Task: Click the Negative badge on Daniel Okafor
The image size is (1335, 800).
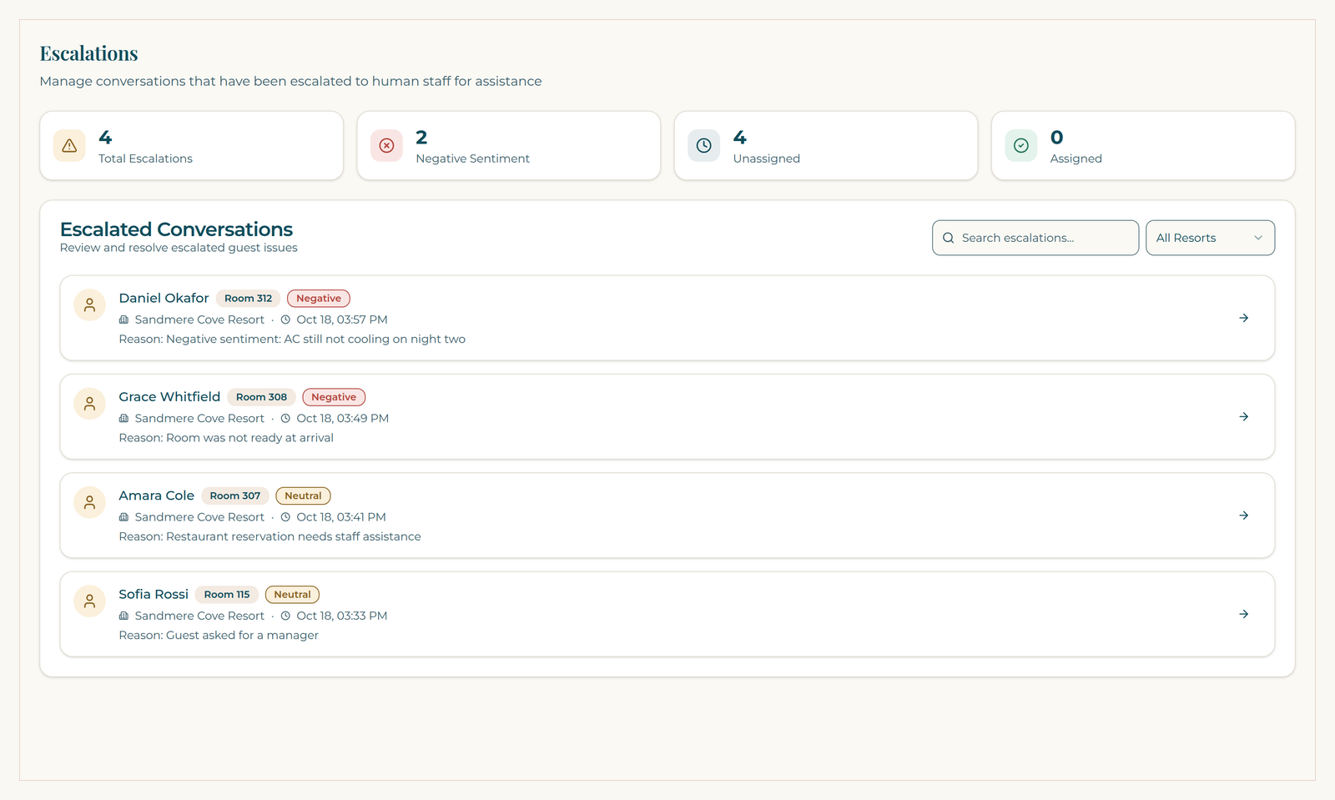Action: pos(319,299)
